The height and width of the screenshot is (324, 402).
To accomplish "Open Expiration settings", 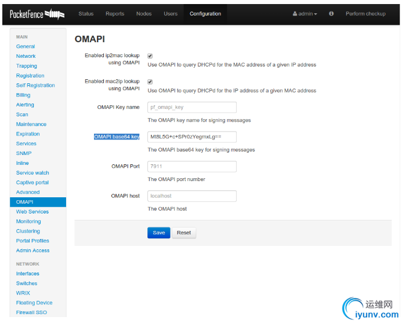I will pyautogui.click(x=28, y=134).
